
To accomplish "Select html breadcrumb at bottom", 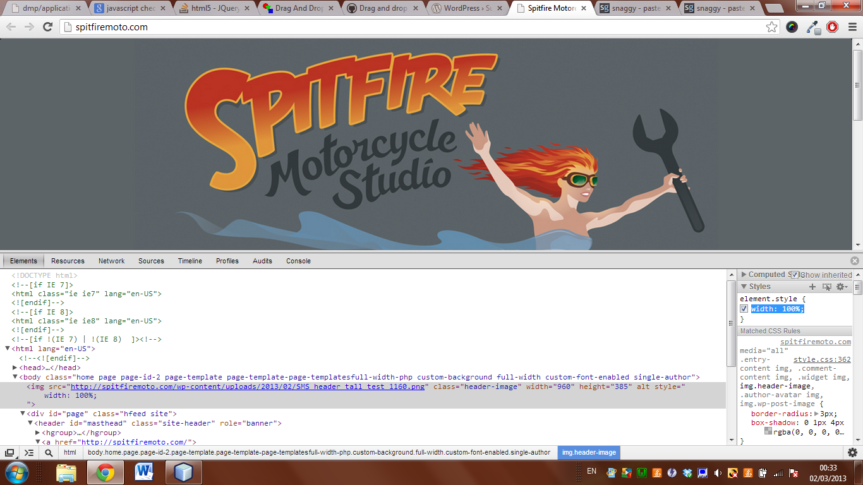I will point(70,453).
